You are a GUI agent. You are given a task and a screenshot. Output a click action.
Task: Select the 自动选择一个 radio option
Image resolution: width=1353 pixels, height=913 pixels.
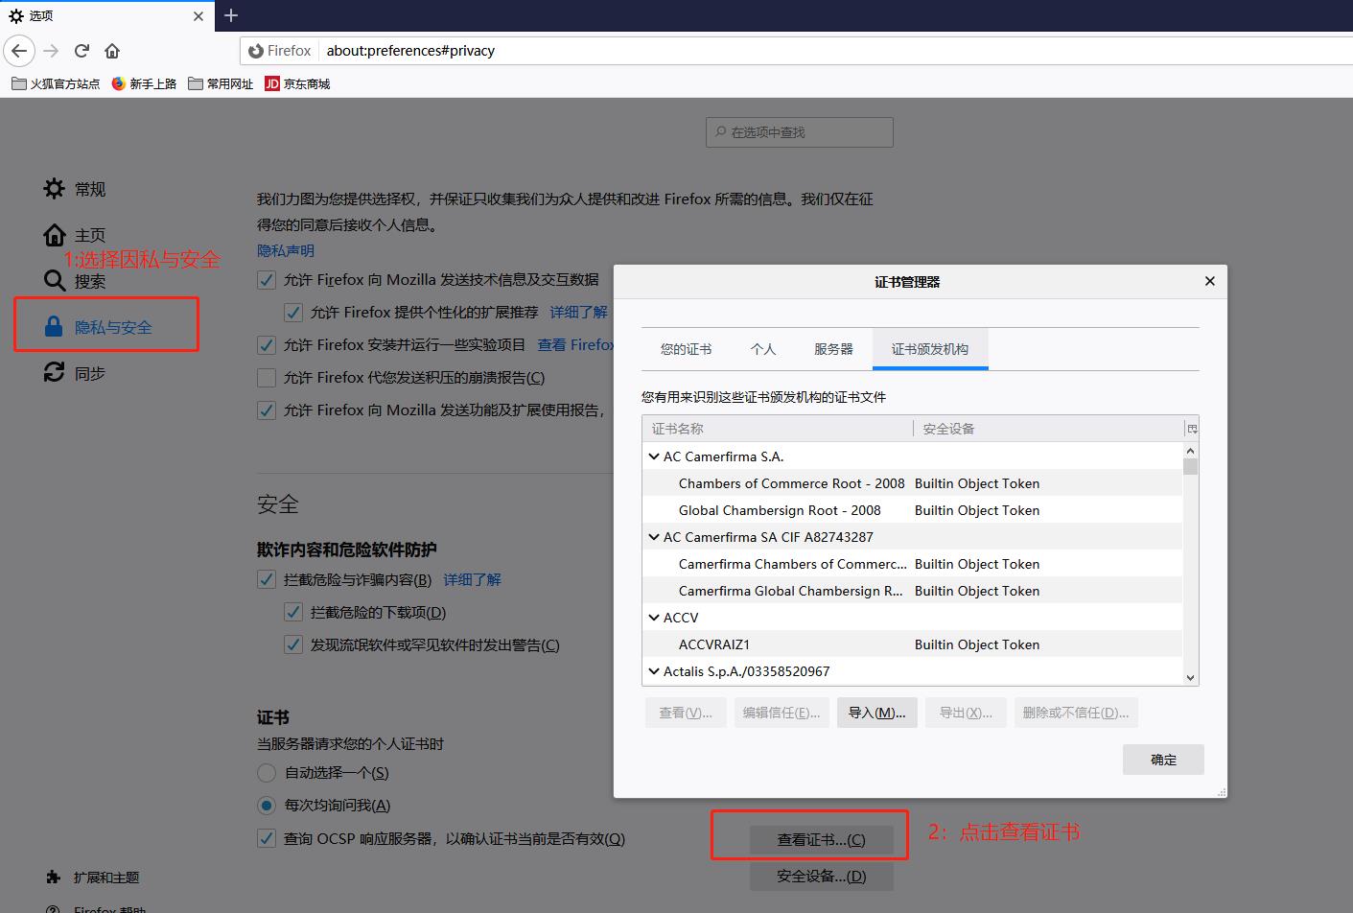coord(266,772)
